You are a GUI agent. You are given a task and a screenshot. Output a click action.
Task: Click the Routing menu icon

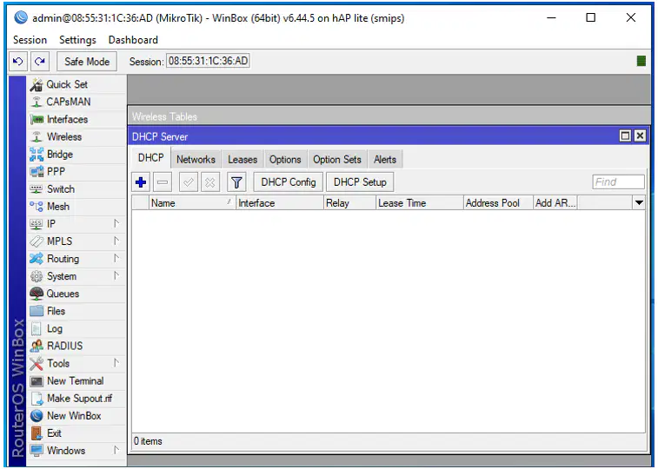[x=37, y=259]
